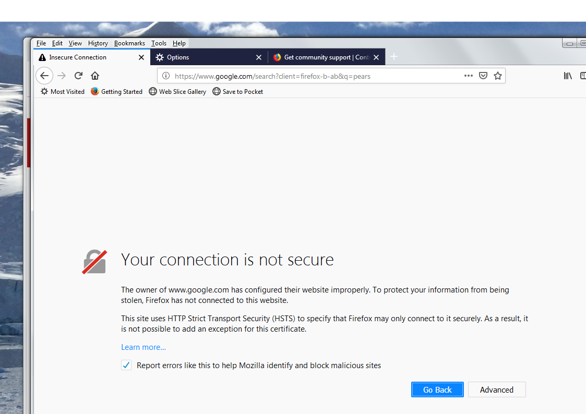Click the back arrow navigation button
The height and width of the screenshot is (414, 586).
click(x=44, y=76)
